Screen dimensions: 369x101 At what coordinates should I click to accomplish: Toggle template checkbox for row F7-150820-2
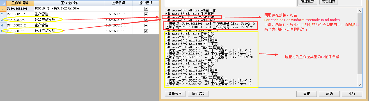[x=146, y=25]
